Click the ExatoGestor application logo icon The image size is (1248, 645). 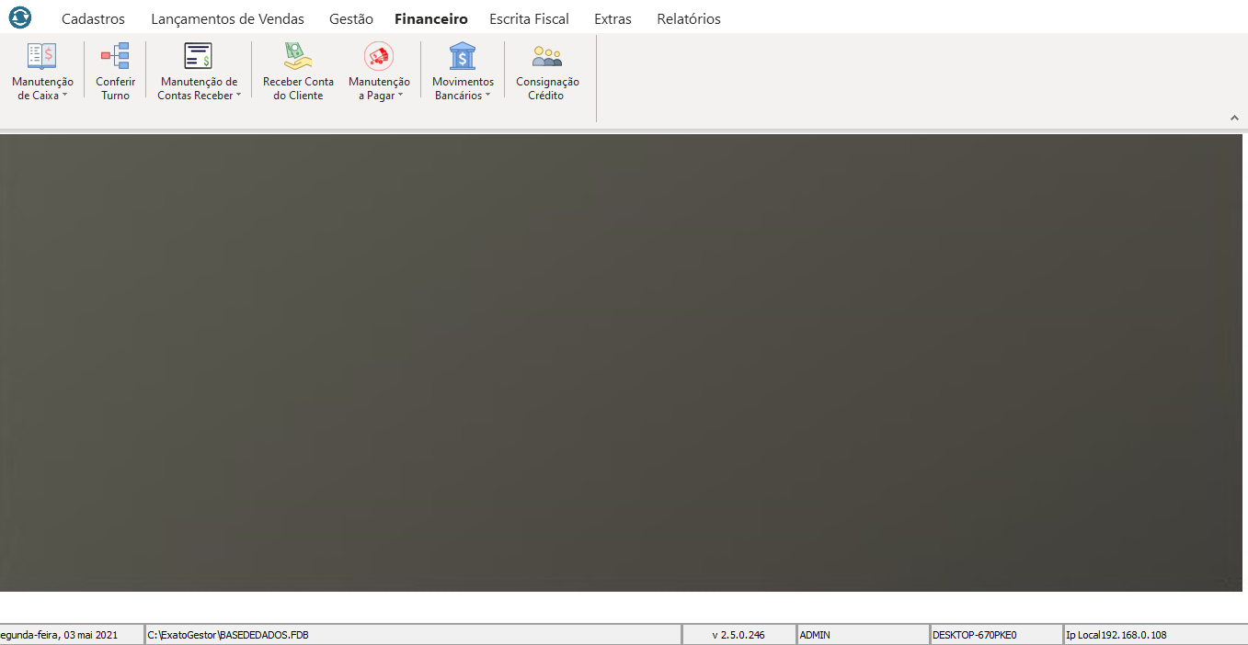coord(19,17)
